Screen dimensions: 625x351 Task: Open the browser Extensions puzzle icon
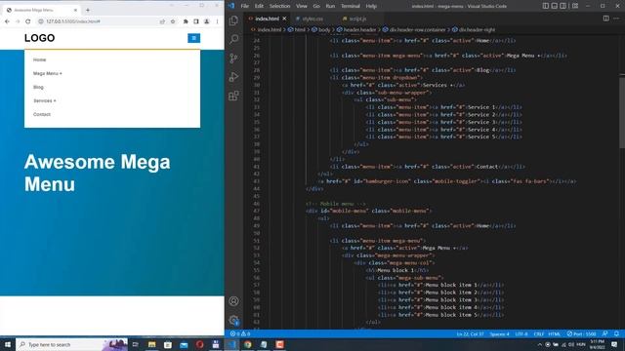pos(186,21)
